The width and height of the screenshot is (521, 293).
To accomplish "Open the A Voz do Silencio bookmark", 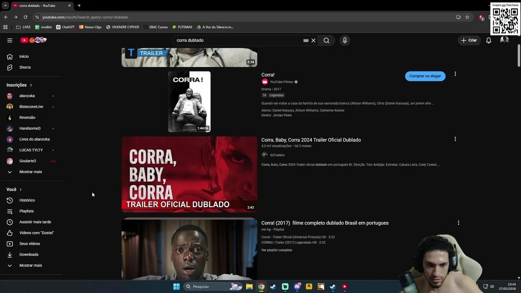I will (x=215, y=27).
